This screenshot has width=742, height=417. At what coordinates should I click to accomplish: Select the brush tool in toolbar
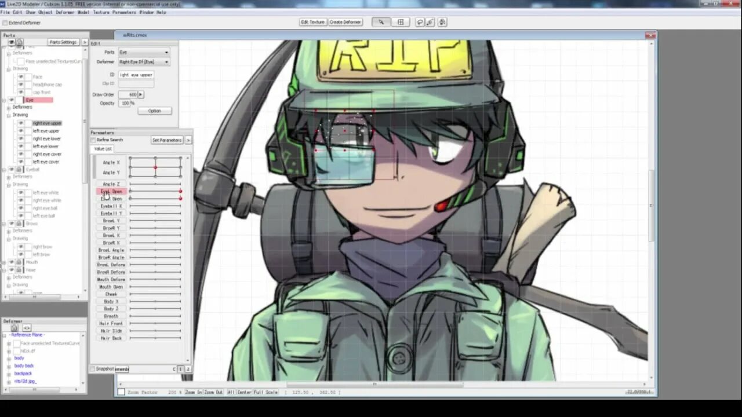point(430,22)
